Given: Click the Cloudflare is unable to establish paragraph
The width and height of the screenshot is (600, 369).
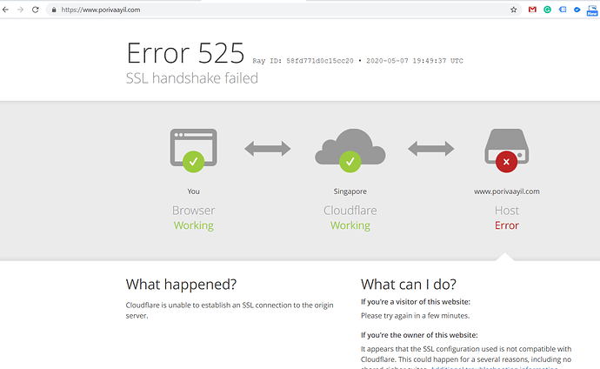Looking at the screenshot, I should click(x=230, y=311).
